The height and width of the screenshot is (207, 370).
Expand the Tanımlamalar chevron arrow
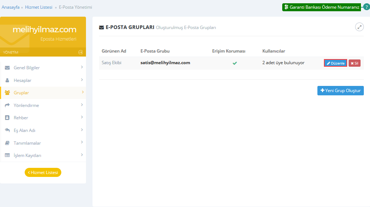82,142
